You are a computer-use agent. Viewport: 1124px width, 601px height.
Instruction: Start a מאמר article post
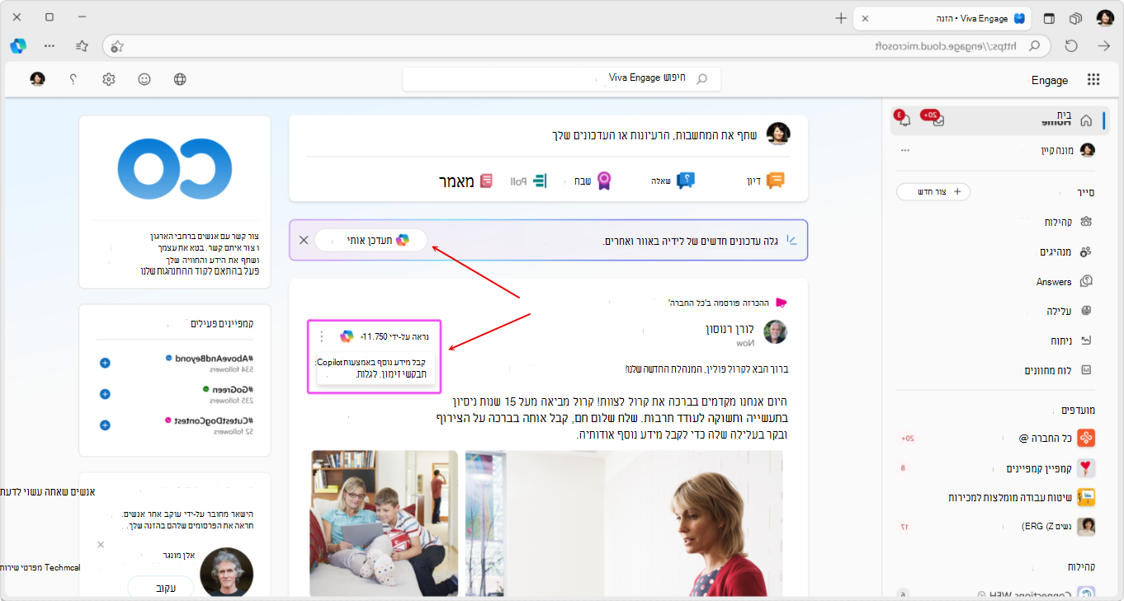465,181
